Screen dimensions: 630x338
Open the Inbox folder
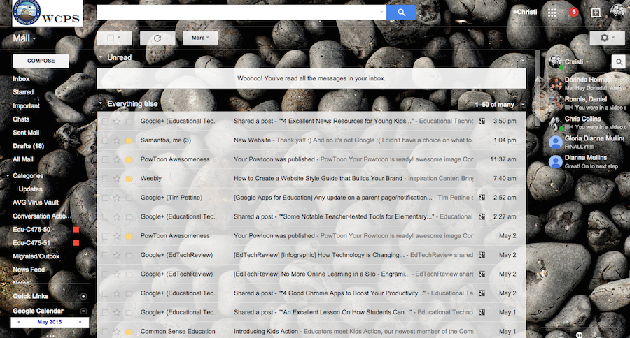pos(21,79)
